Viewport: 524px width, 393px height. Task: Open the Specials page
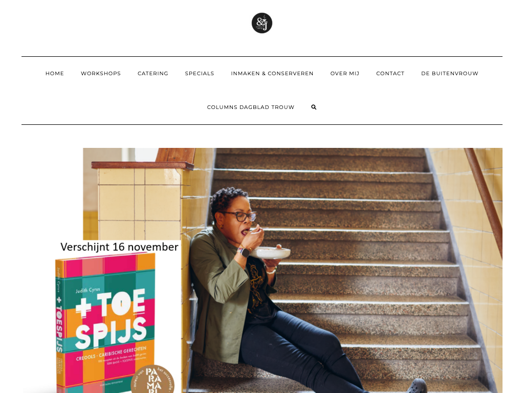[200, 73]
